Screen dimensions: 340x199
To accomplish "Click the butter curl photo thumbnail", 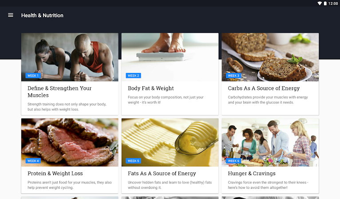I will [170, 142].
